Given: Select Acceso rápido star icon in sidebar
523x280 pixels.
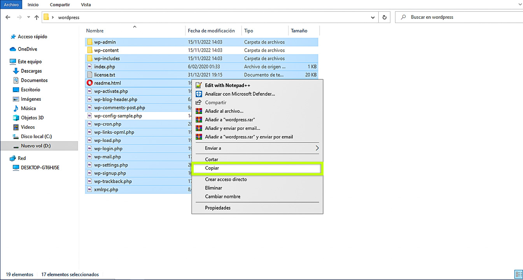Looking at the screenshot, I should (x=13, y=37).
